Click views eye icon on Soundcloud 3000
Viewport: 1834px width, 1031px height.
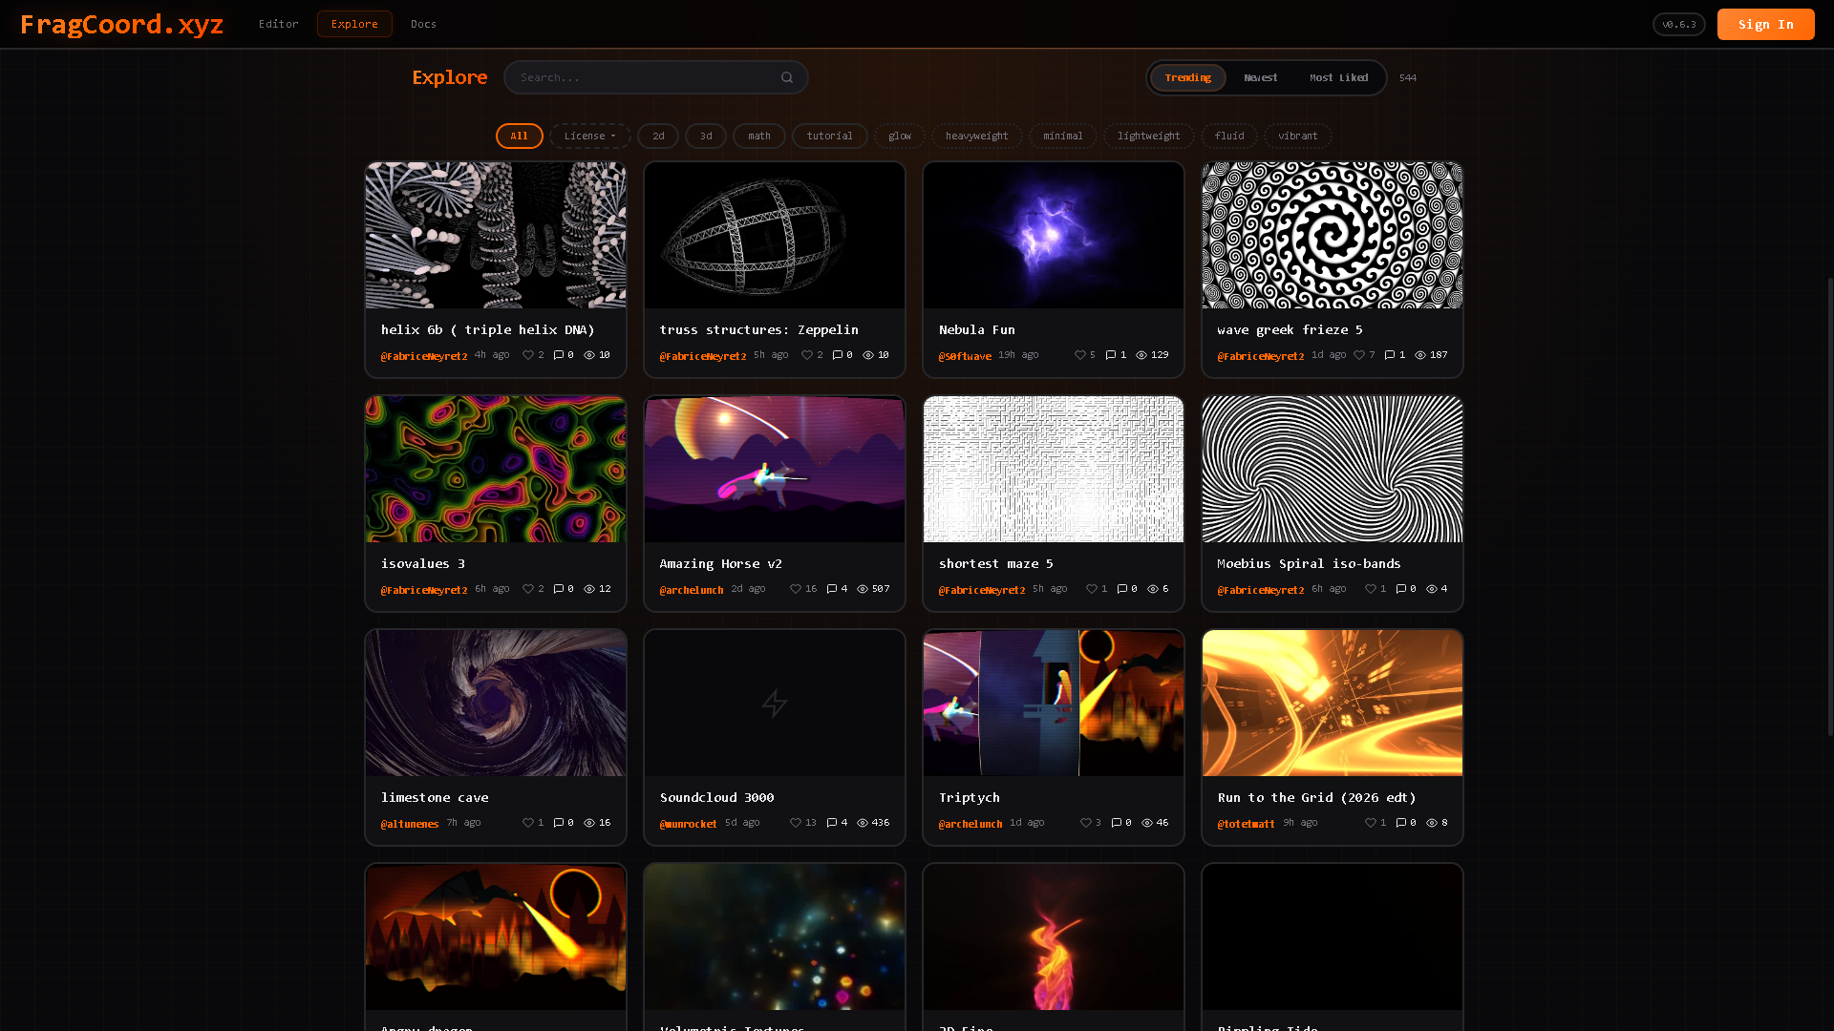(863, 823)
